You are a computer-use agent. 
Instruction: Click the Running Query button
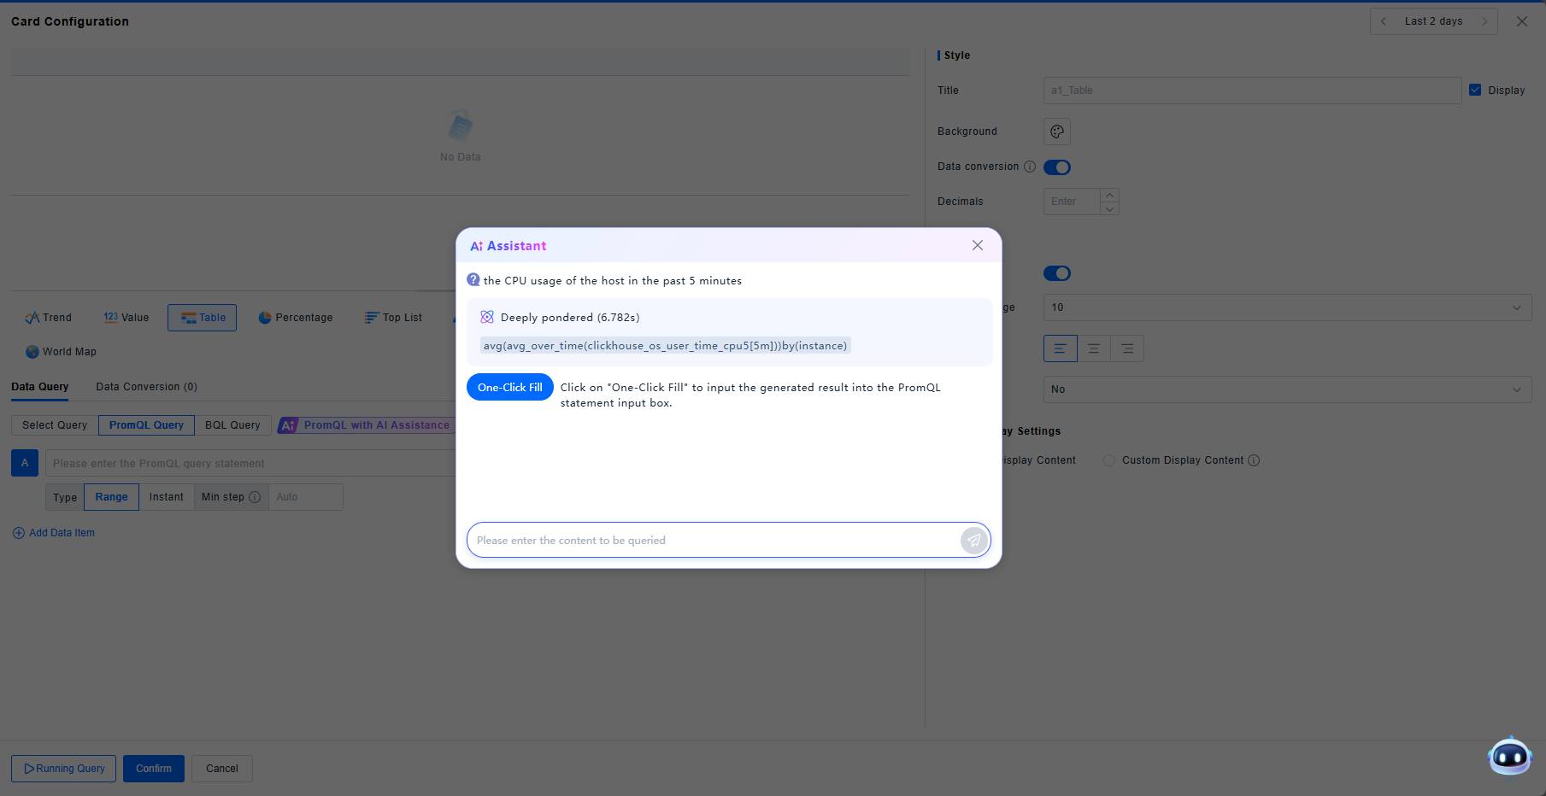64,769
